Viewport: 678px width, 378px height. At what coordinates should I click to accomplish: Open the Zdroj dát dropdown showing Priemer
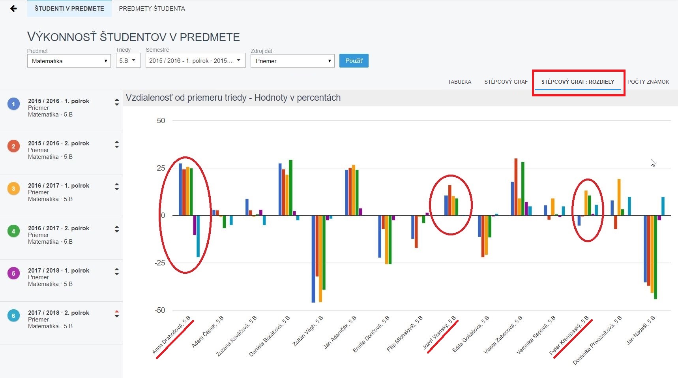pos(292,61)
